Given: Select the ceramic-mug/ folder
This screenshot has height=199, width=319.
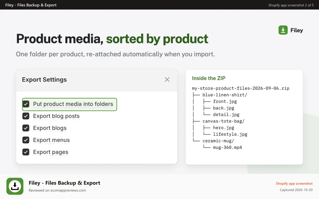Looking at the screenshot, I should (218, 141).
